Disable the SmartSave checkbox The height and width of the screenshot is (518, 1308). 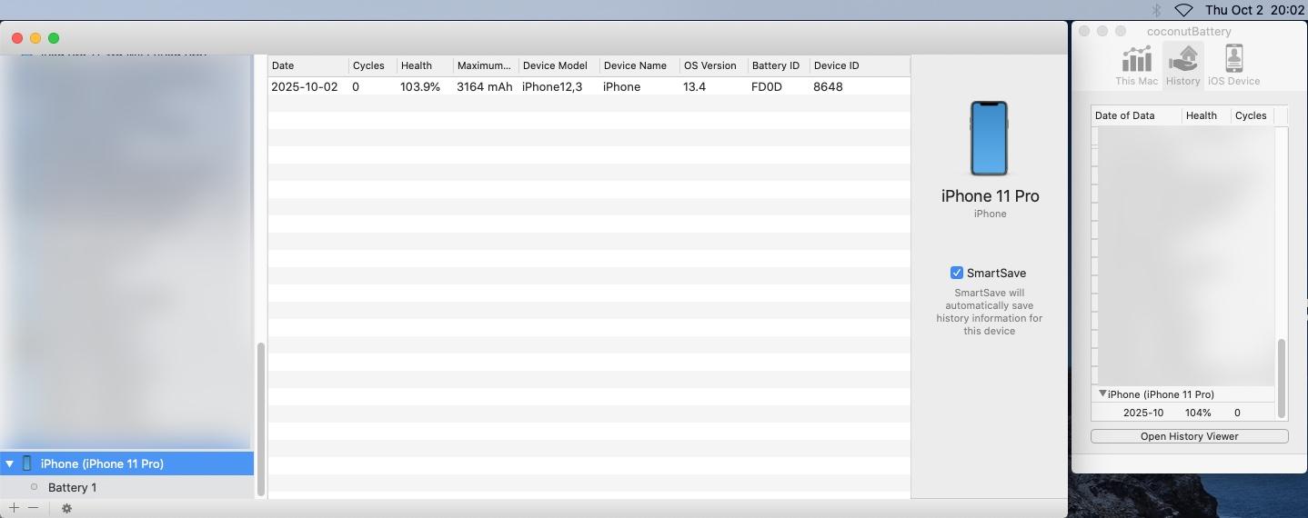[957, 273]
